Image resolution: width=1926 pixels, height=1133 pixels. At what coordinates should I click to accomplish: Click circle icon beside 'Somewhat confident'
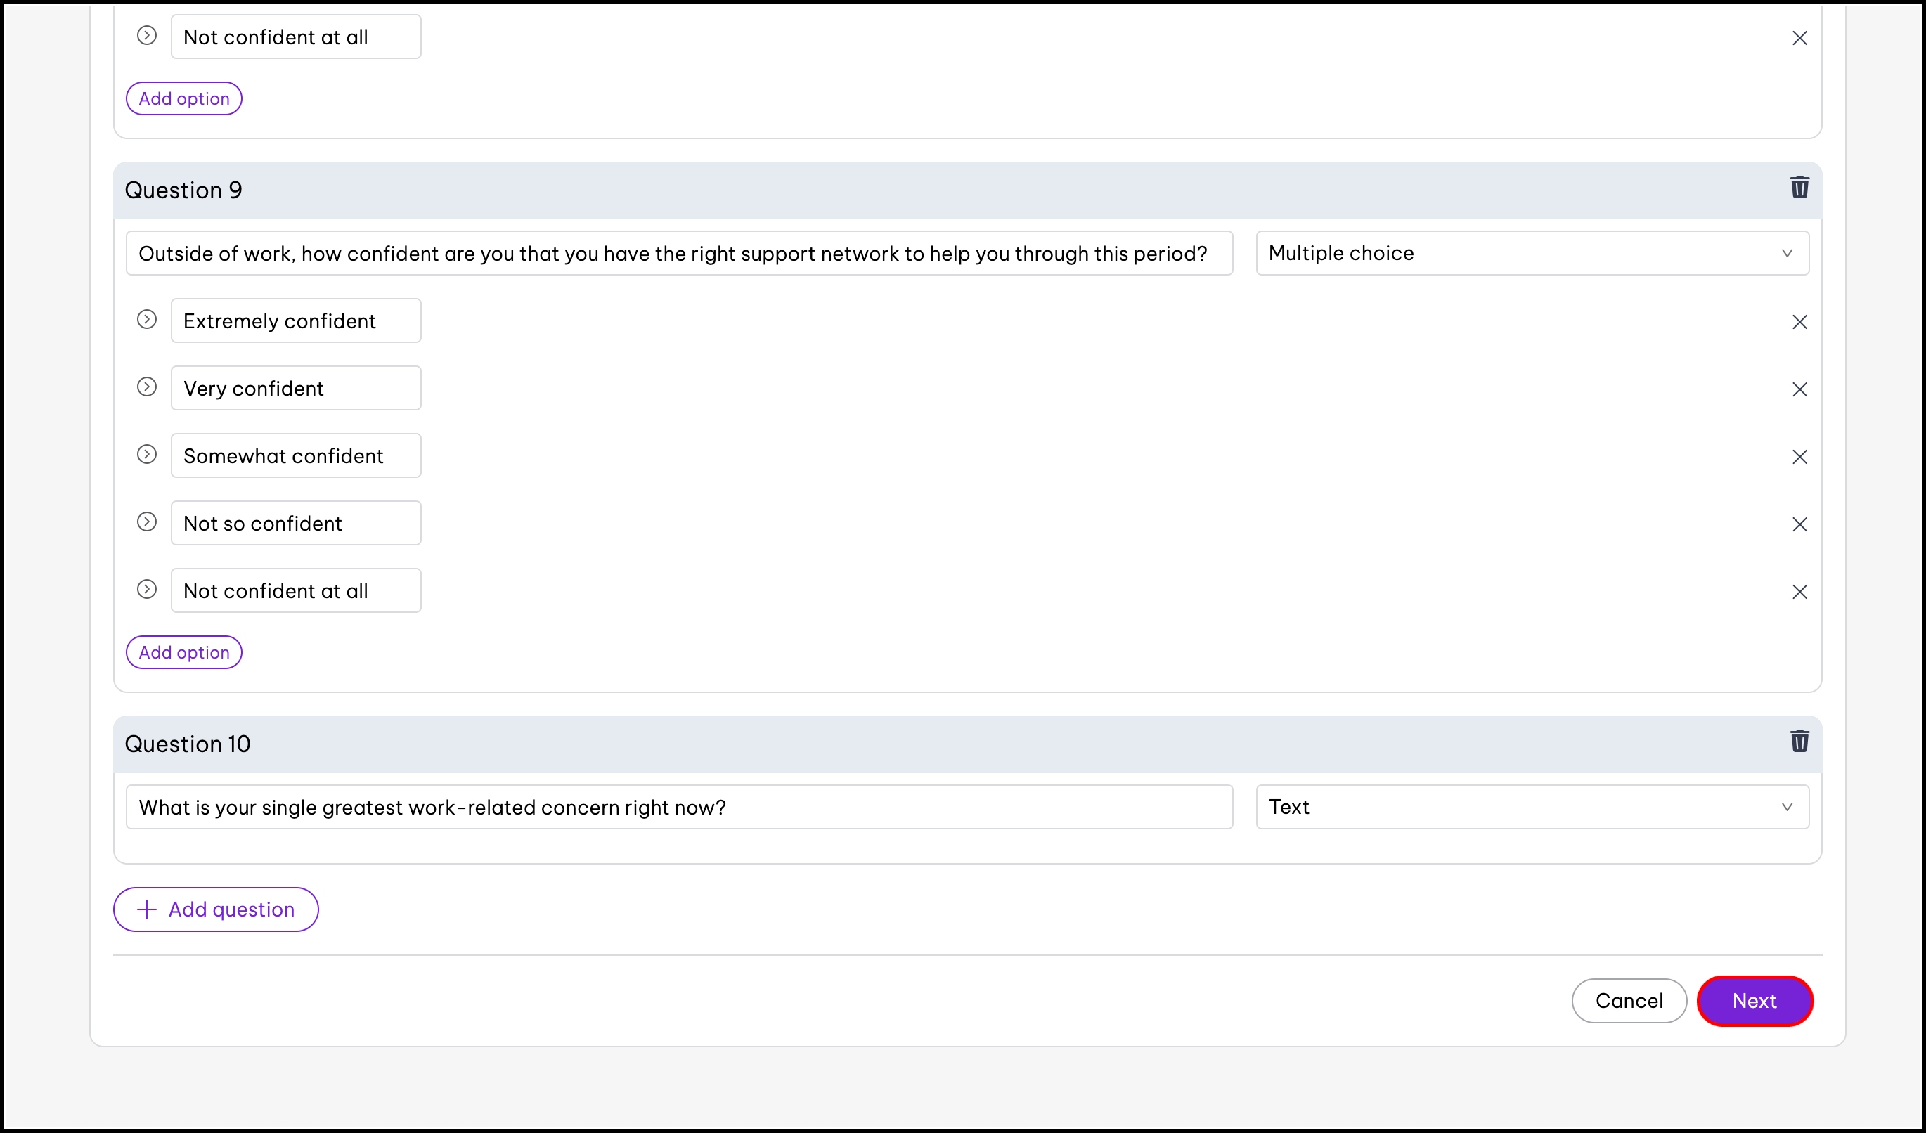click(x=147, y=455)
